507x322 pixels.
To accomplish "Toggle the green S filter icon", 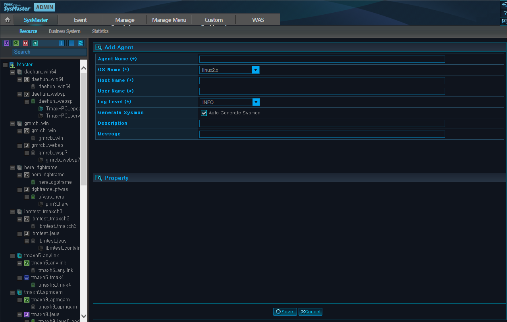I will click(16, 43).
